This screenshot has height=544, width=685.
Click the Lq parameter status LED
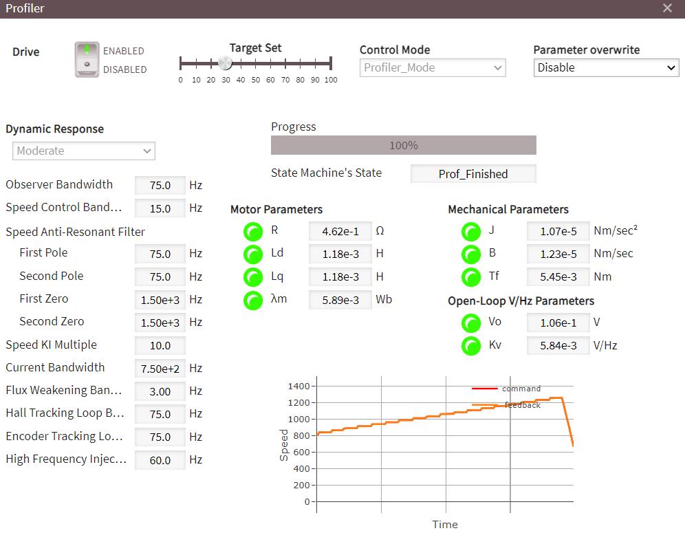[x=253, y=277]
